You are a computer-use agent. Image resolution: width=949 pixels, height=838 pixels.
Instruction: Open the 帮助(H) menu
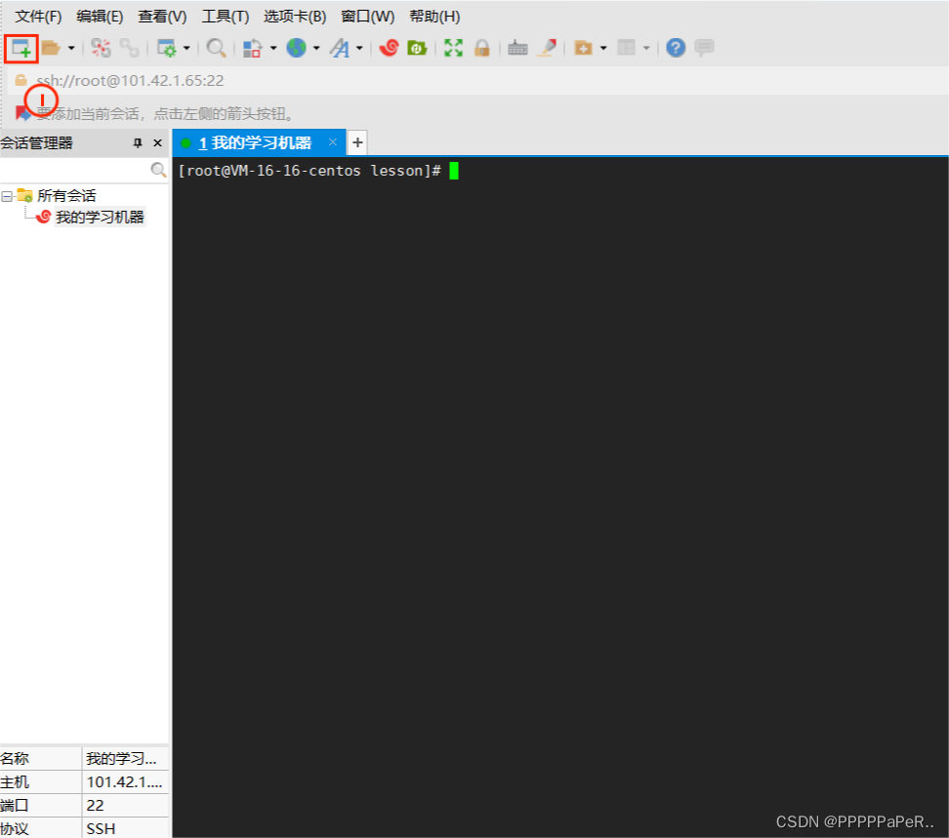pos(434,17)
